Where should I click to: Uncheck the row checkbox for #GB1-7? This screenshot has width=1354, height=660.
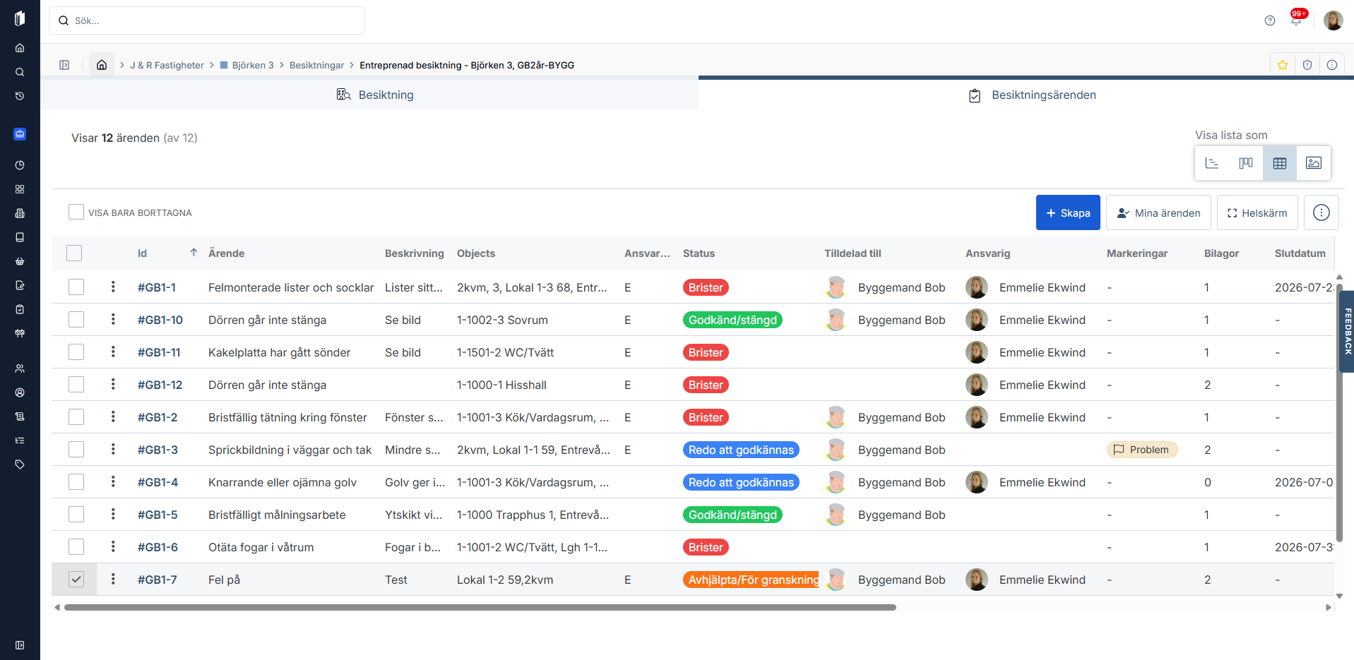coord(76,579)
